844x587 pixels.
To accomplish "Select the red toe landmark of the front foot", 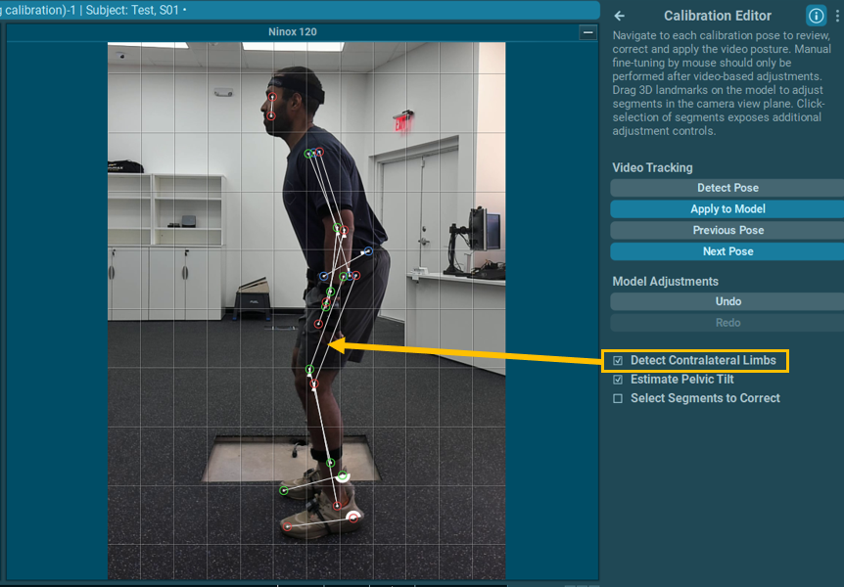I will pyautogui.click(x=287, y=526).
